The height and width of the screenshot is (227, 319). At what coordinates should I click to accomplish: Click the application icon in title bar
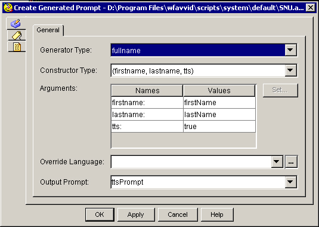pos(8,8)
